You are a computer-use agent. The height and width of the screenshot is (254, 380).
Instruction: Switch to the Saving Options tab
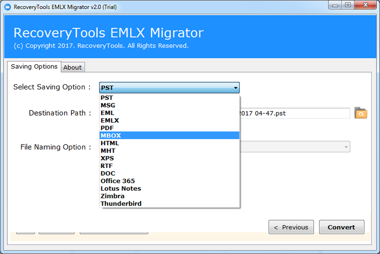[x=34, y=67]
